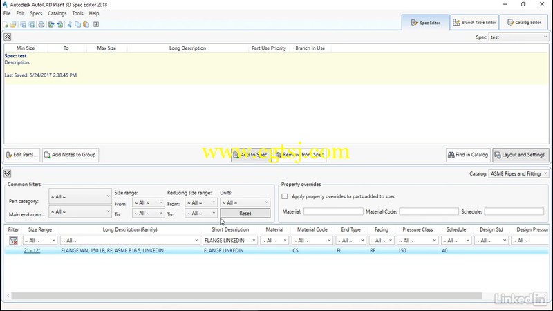The image size is (553, 311).
Task: Collapse the catalog pane with down double-chevron
Action: click(x=8, y=173)
